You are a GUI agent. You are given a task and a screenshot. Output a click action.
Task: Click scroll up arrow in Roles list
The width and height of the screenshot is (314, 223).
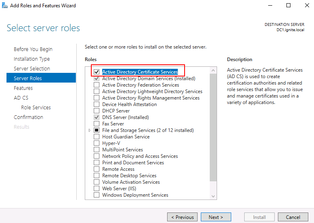(213, 70)
